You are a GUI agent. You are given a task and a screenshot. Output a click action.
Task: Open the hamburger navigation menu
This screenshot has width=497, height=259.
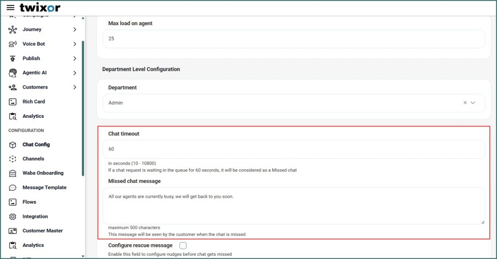click(x=10, y=8)
